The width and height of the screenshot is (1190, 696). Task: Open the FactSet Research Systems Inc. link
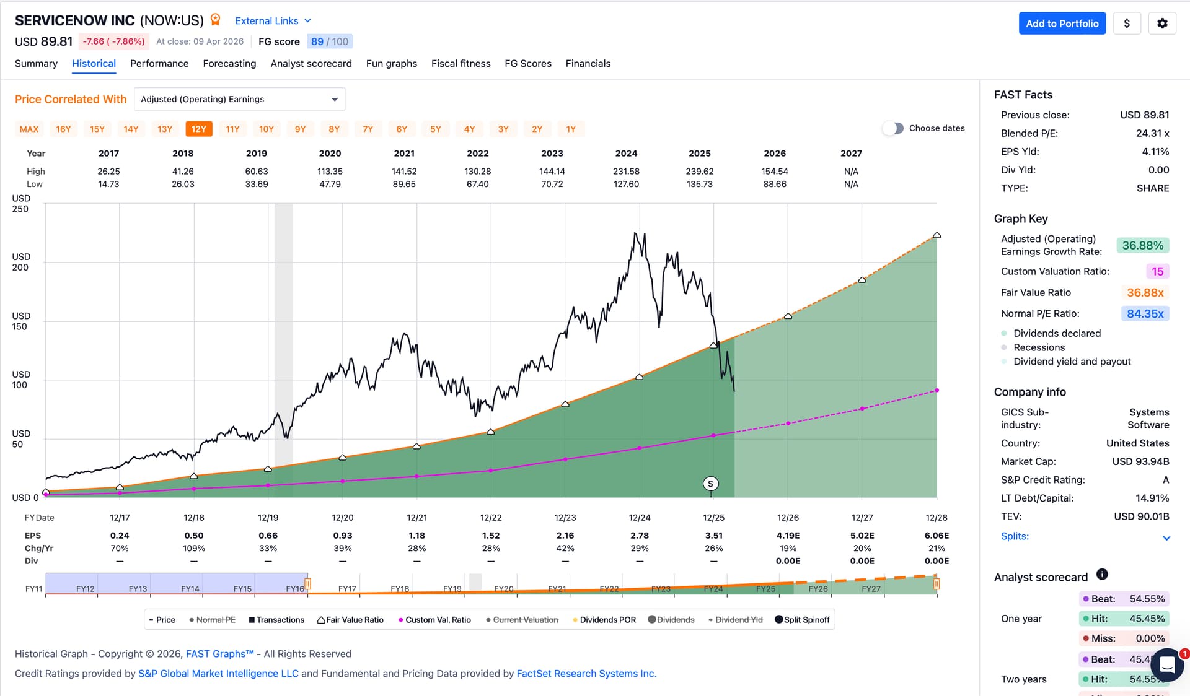point(586,674)
